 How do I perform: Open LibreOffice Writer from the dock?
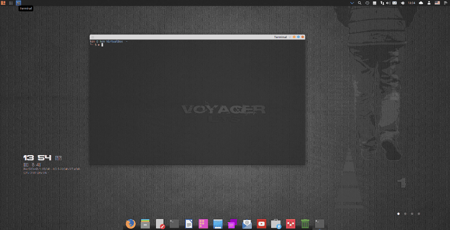[x=189, y=224]
